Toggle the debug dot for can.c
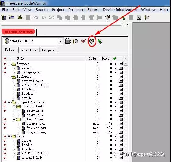Viewport: 171px width, 162px height. coord(116,141)
